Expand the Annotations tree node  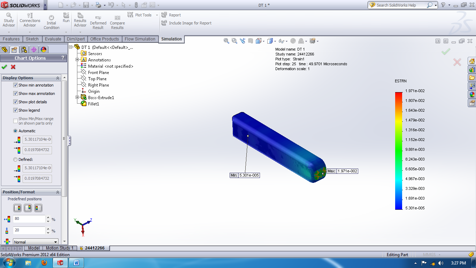[77, 59]
